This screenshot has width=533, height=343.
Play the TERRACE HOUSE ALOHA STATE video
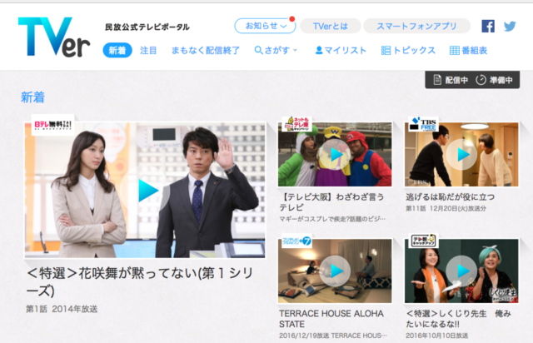pyautogui.click(x=335, y=271)
